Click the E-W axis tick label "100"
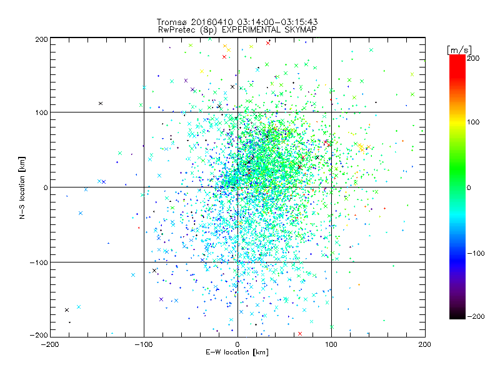Screen dimensions: 500x375 tap(331, 344)
